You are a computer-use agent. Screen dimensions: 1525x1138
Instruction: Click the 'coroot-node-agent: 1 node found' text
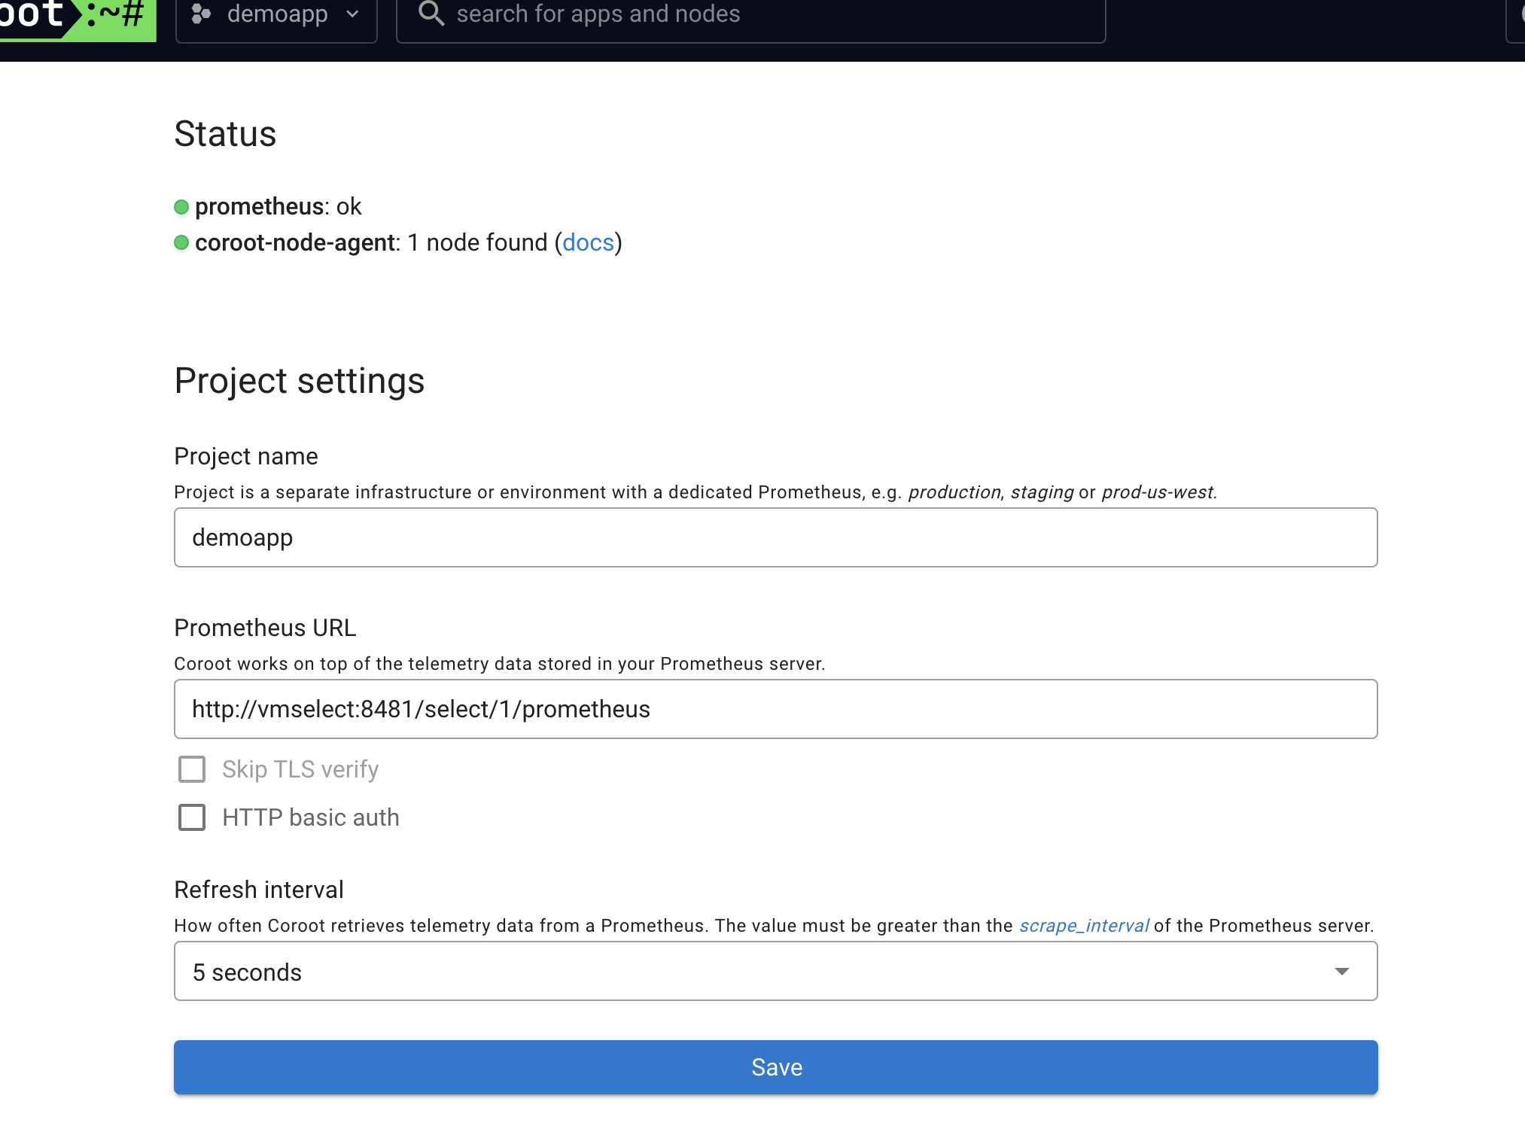[x=371, y=242]
